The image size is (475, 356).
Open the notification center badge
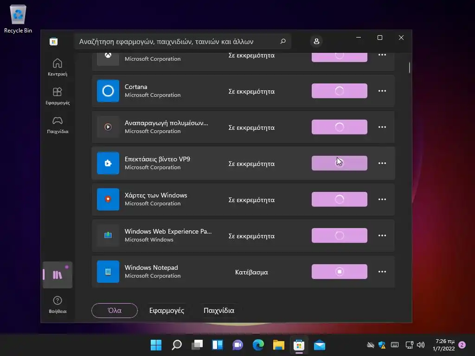click(462, 345)
